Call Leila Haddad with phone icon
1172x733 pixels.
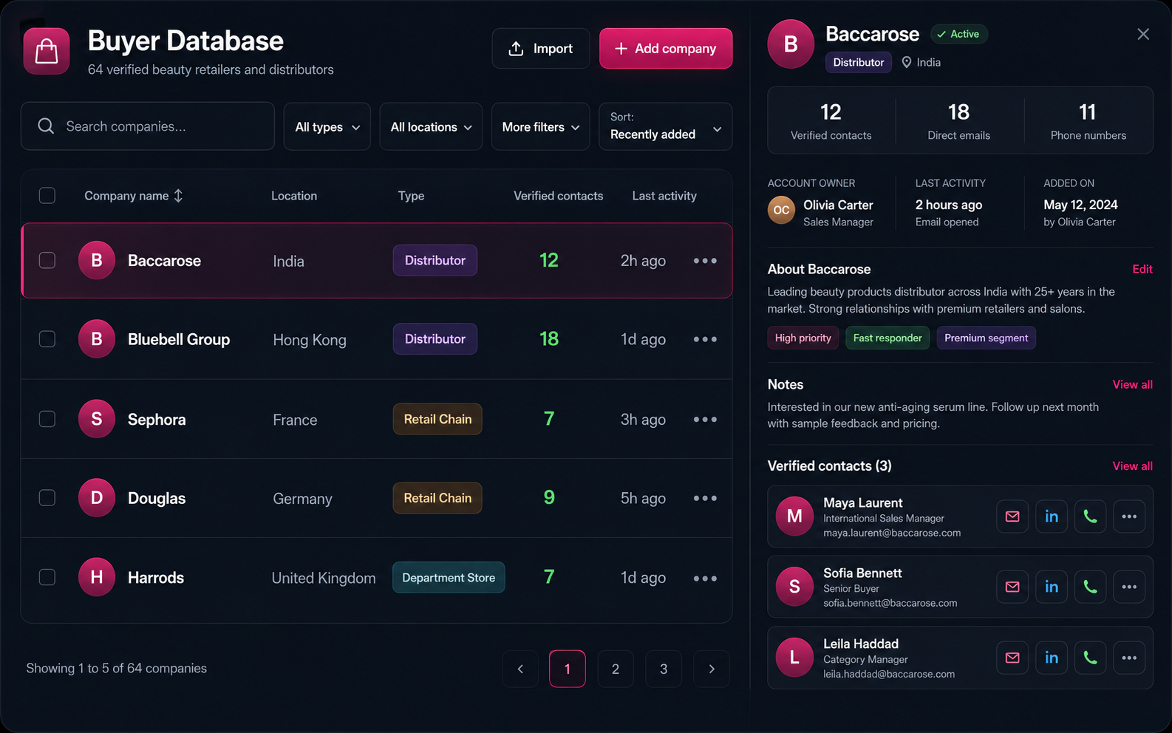click(1090, 658)
